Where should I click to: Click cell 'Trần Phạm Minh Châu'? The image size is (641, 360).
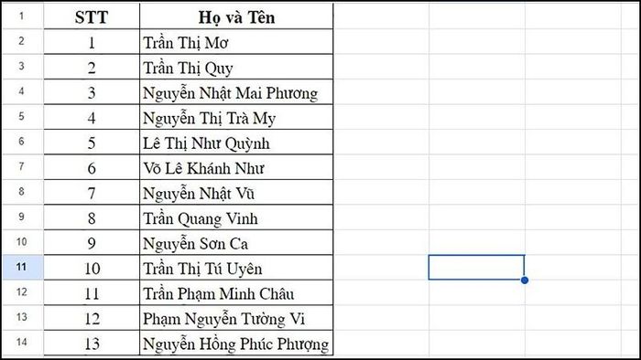[x=236, y=292]
